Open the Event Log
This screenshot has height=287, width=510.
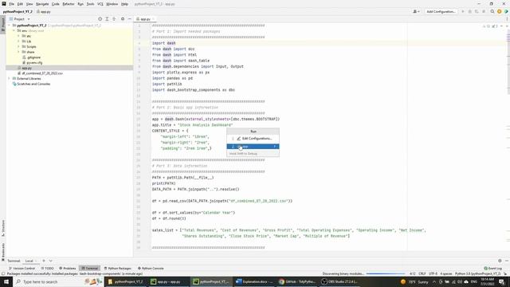[x=493, y=268]
